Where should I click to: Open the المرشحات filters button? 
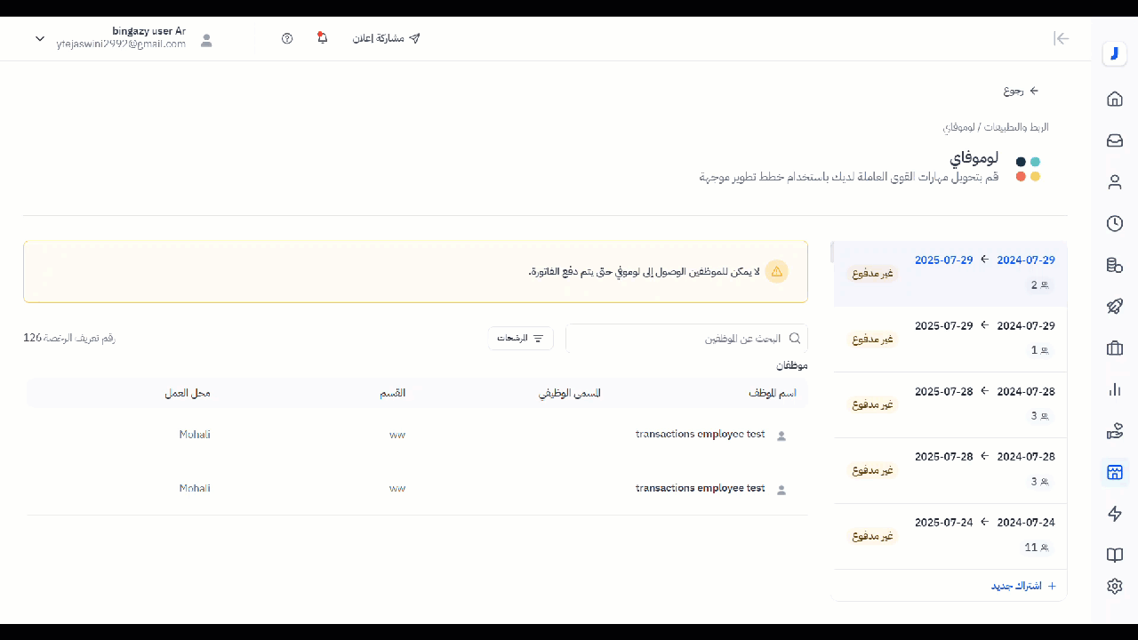[520, 338]
